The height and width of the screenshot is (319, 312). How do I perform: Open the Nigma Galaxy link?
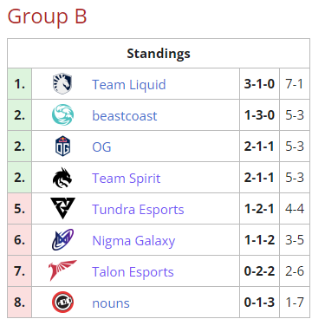[133, 241]
